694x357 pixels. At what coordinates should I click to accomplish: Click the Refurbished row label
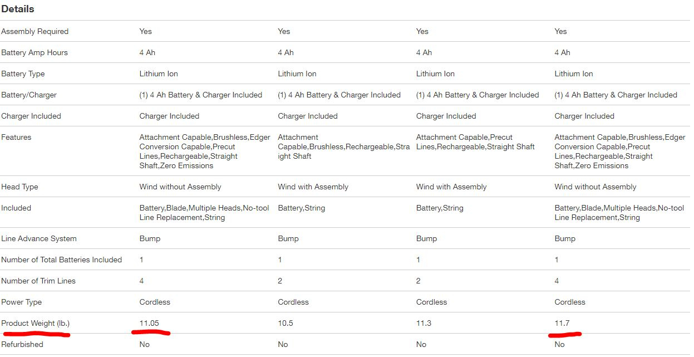[x=22, y=344]
